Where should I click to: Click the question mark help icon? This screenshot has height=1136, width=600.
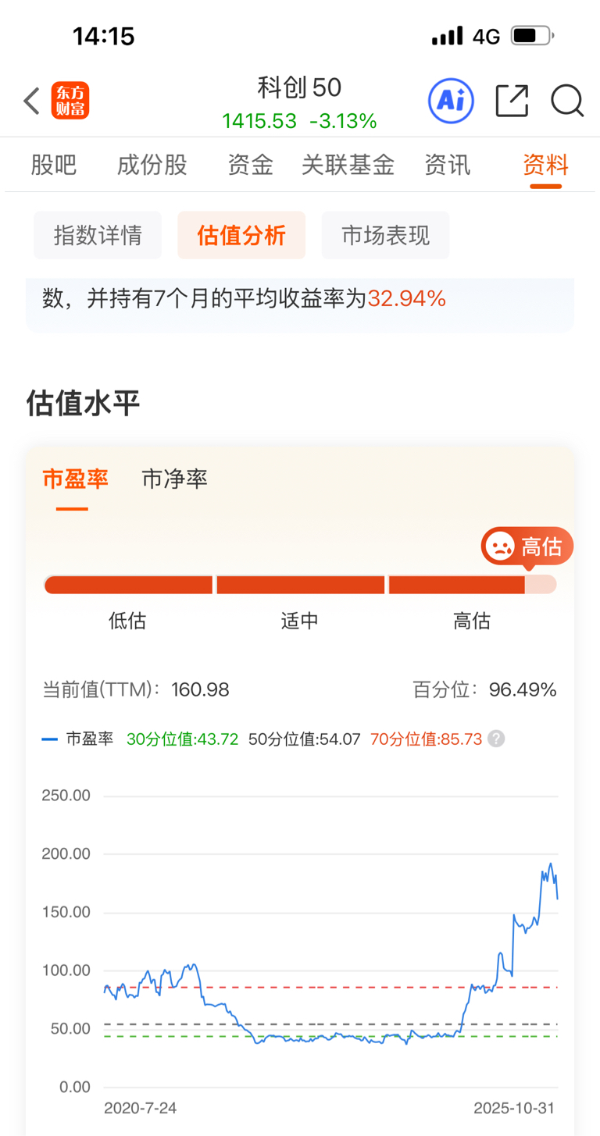pyautogui.click(x=496, y=739)
